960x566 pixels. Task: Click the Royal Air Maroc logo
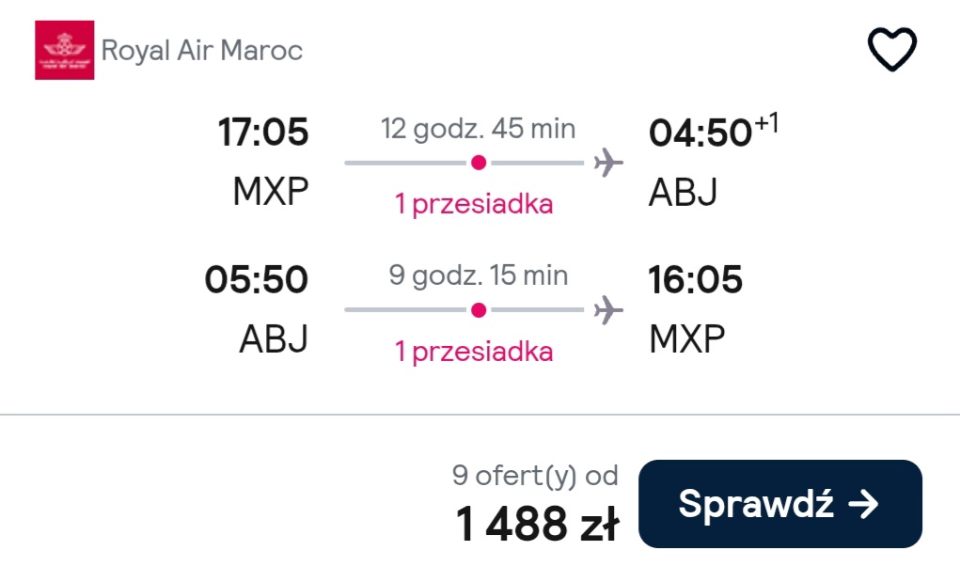(64, 50)
